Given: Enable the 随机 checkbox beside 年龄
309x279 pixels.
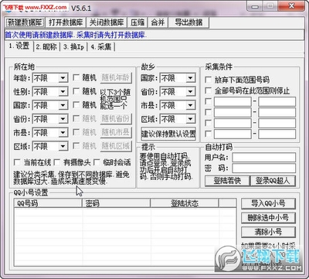Looking at the screenshot, I should click(76, 77).
